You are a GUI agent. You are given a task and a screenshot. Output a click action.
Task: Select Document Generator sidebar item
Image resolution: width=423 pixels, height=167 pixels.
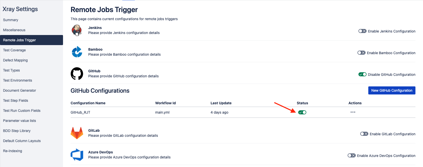pyautogui.click(x=19, y=90)
